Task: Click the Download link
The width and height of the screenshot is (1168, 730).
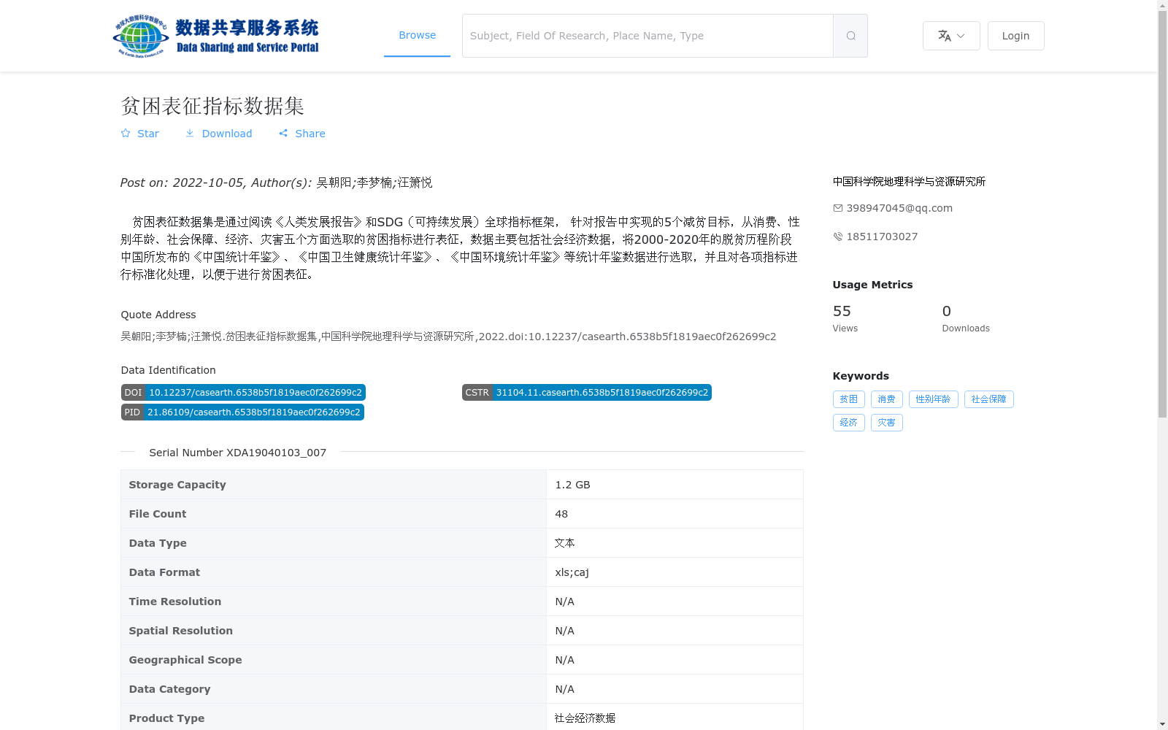Action: 218,134
